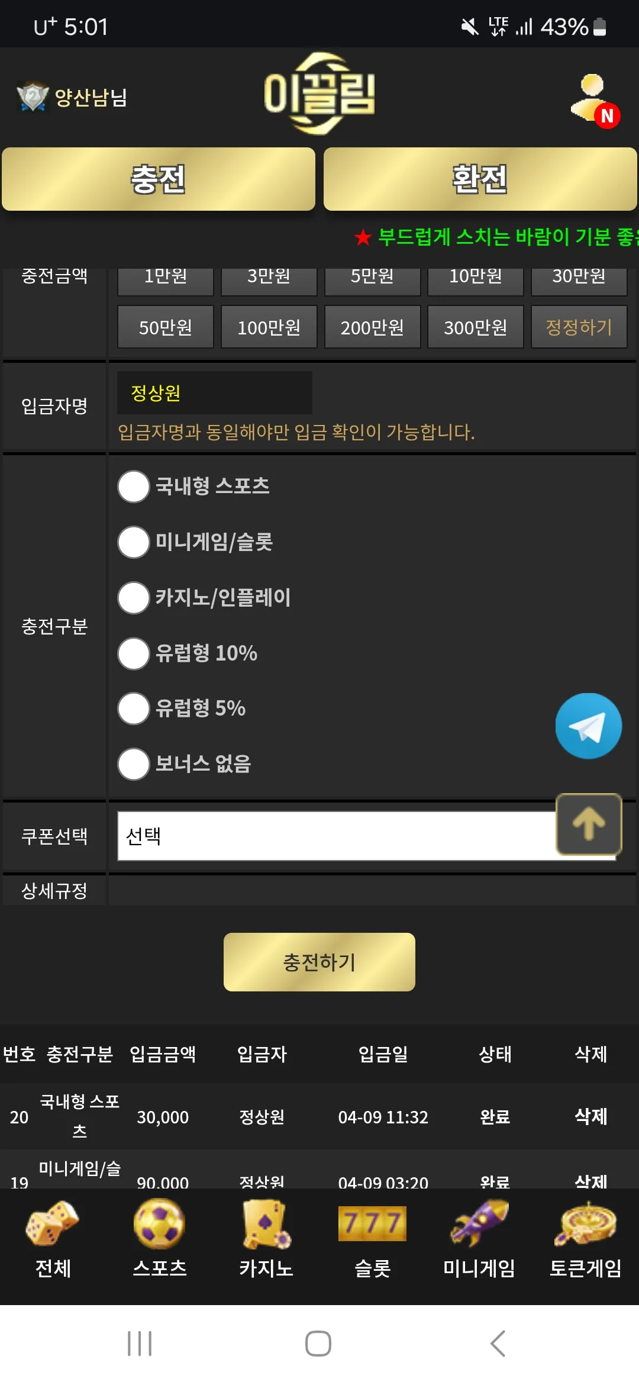Screen dimensions: 639x1385
Task: Select the 100만원 amount button
Action: pyautogui.click(x=269, y=327)
